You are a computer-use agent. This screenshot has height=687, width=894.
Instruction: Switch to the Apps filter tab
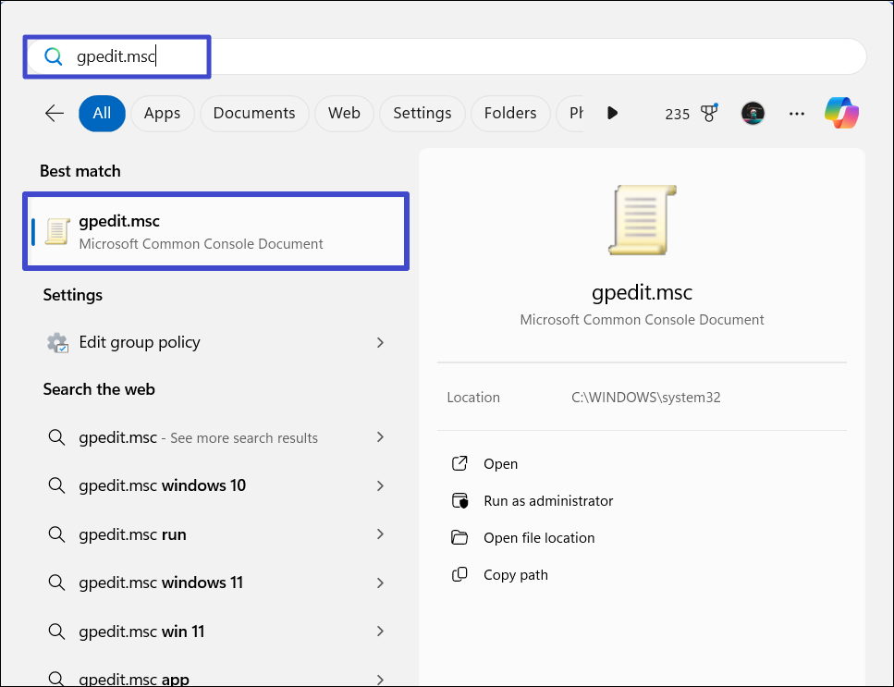point(162,113)
